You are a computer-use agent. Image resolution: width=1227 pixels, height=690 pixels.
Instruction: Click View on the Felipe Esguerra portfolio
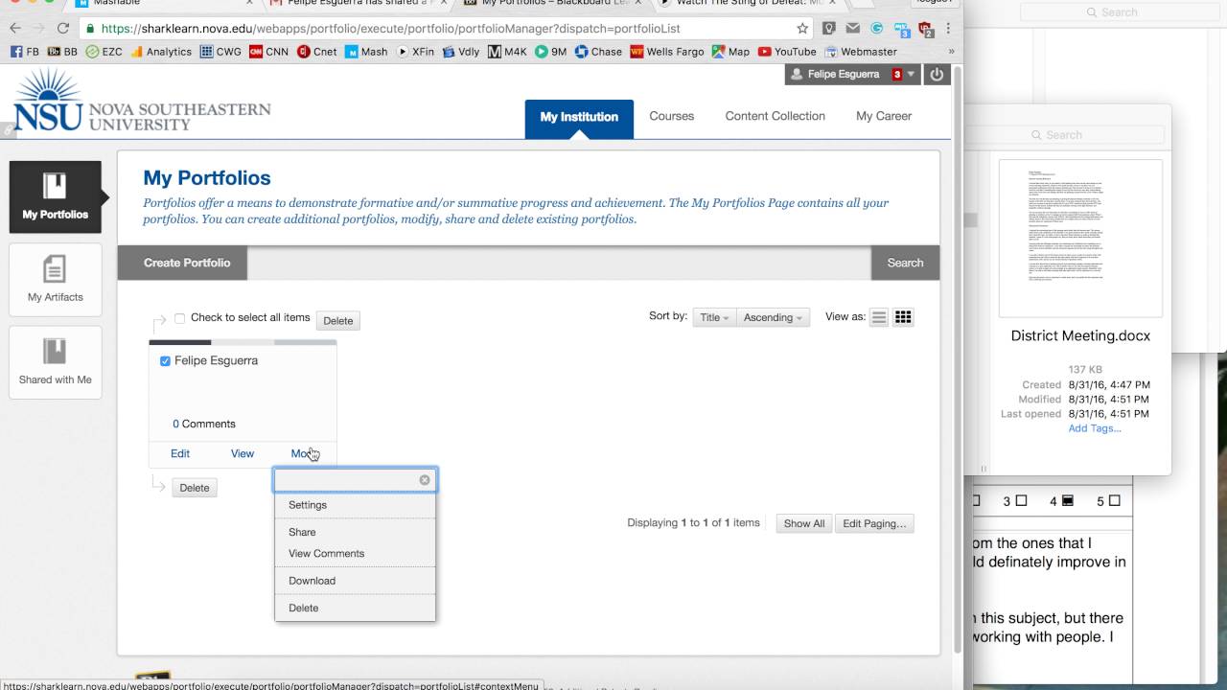(x=243, y=453)
